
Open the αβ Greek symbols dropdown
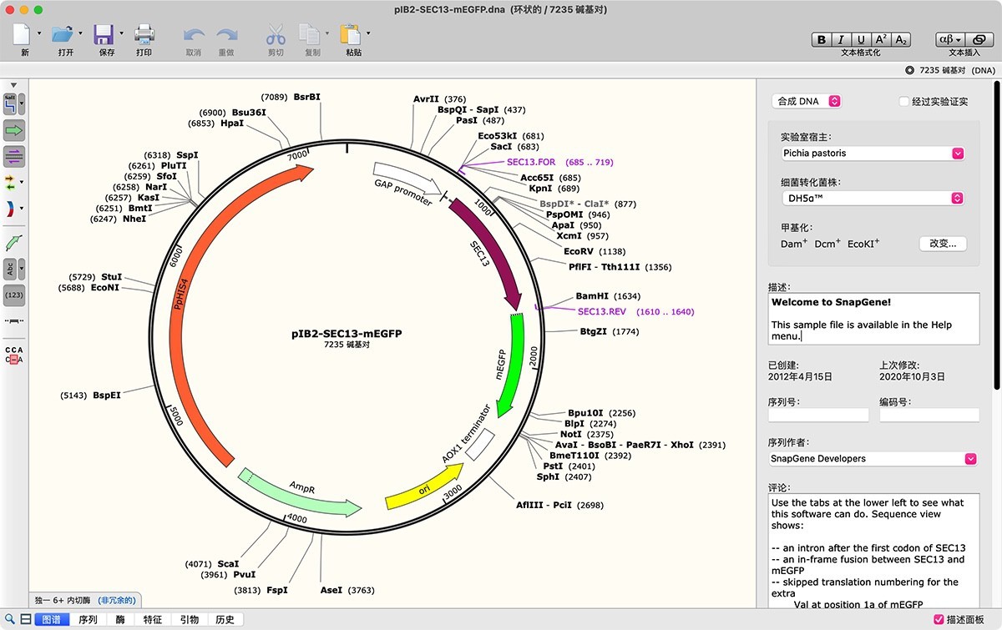coord(952,38)
